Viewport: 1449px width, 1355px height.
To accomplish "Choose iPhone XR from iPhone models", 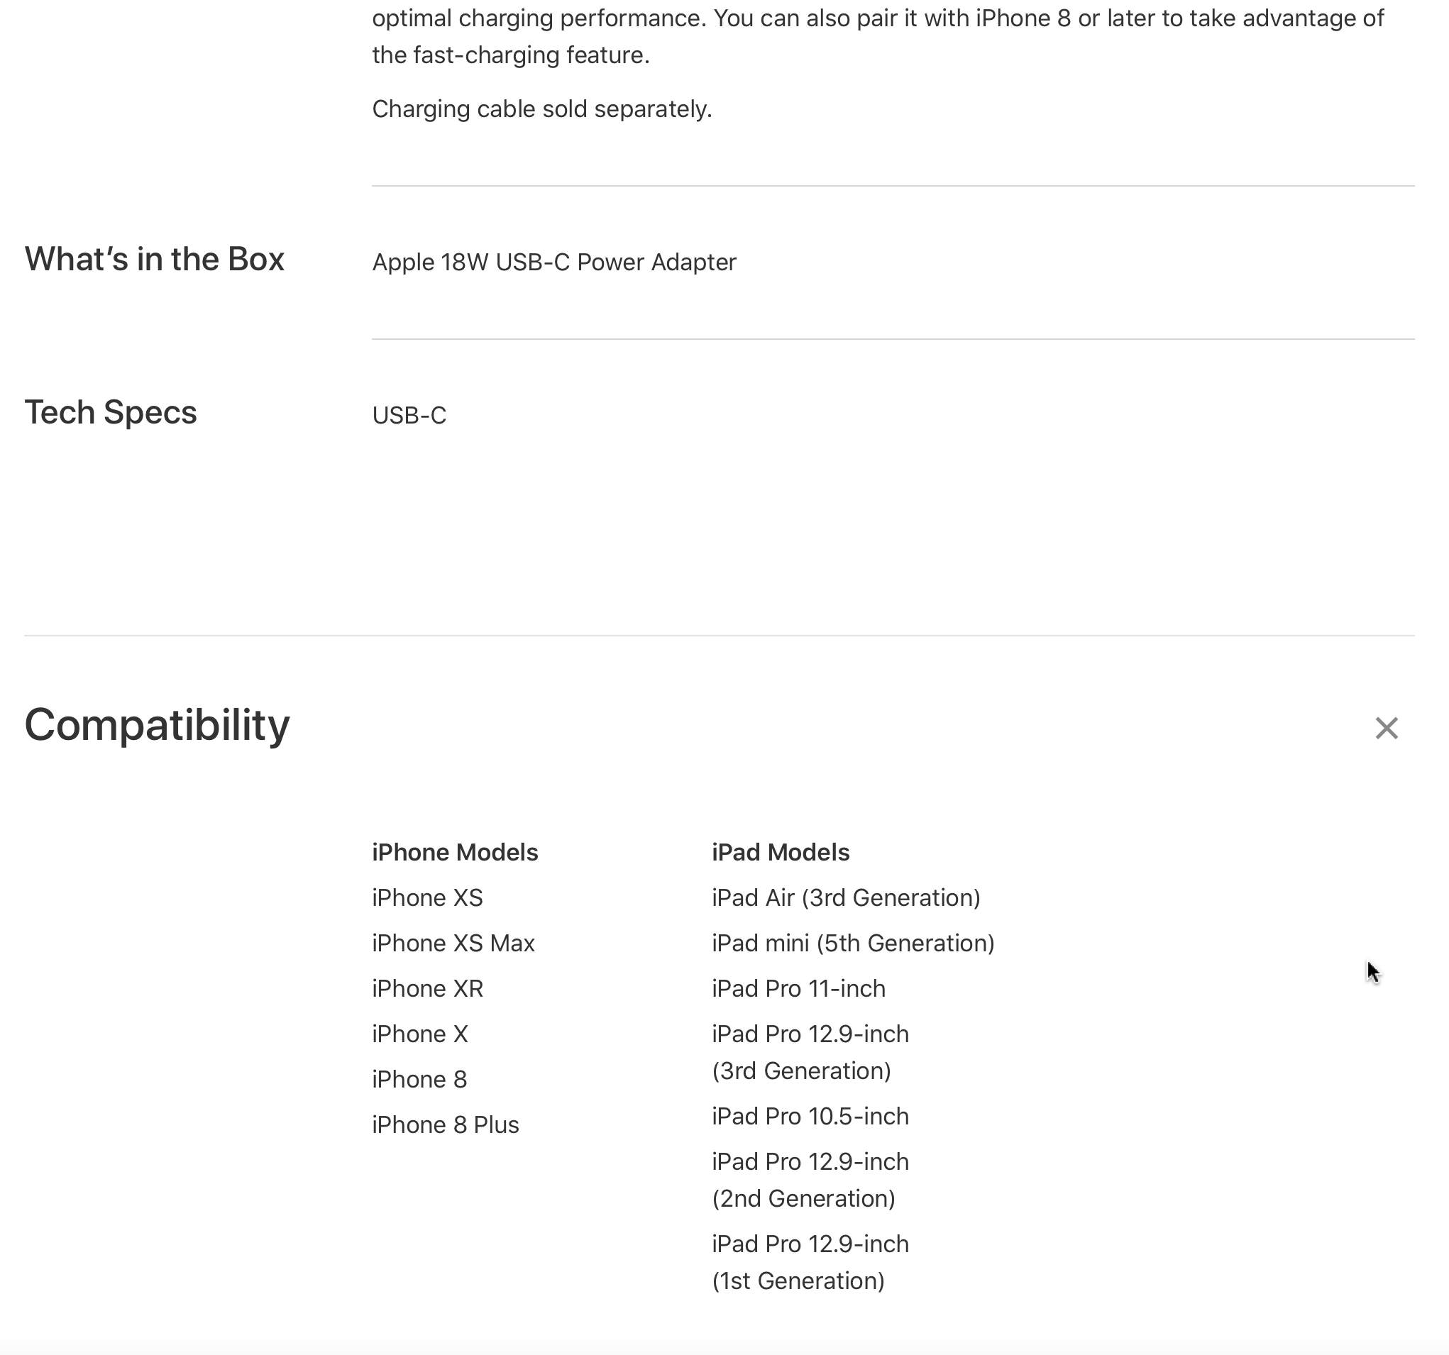I will point(427,988).
